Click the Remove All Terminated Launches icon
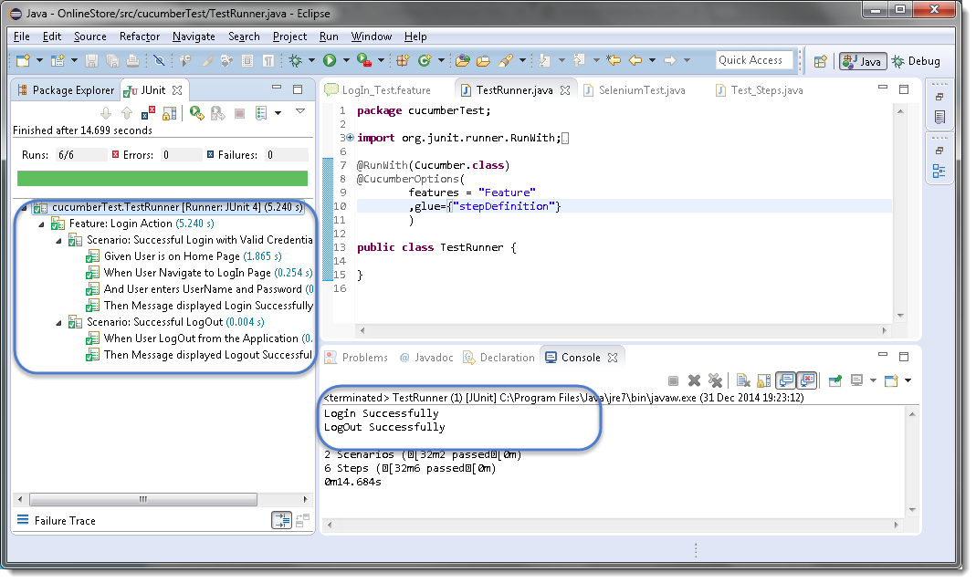Screen dimensions: 976x583 715,380
